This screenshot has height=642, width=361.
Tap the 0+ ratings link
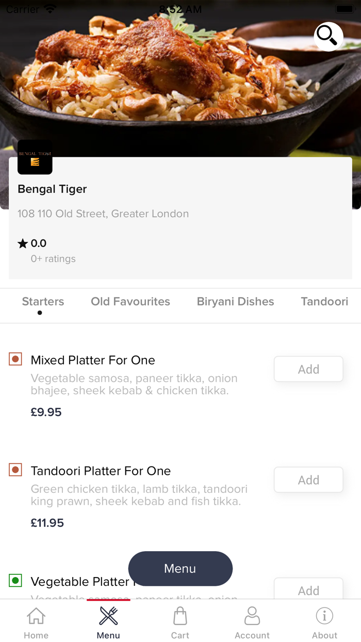coord(53,259)
